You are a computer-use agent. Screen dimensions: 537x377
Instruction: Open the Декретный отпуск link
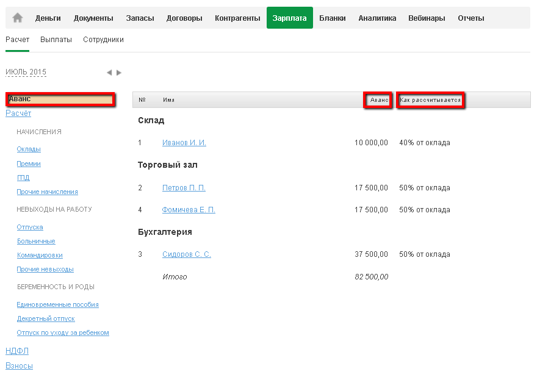(x=46, y=318)
